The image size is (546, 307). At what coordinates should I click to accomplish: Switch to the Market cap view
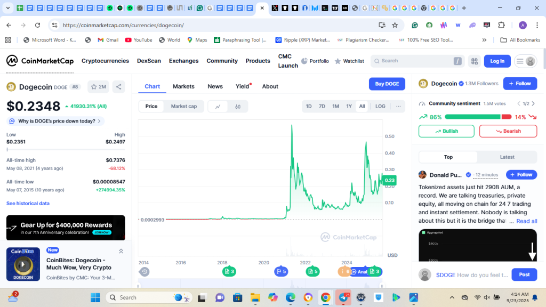[184, 107]
